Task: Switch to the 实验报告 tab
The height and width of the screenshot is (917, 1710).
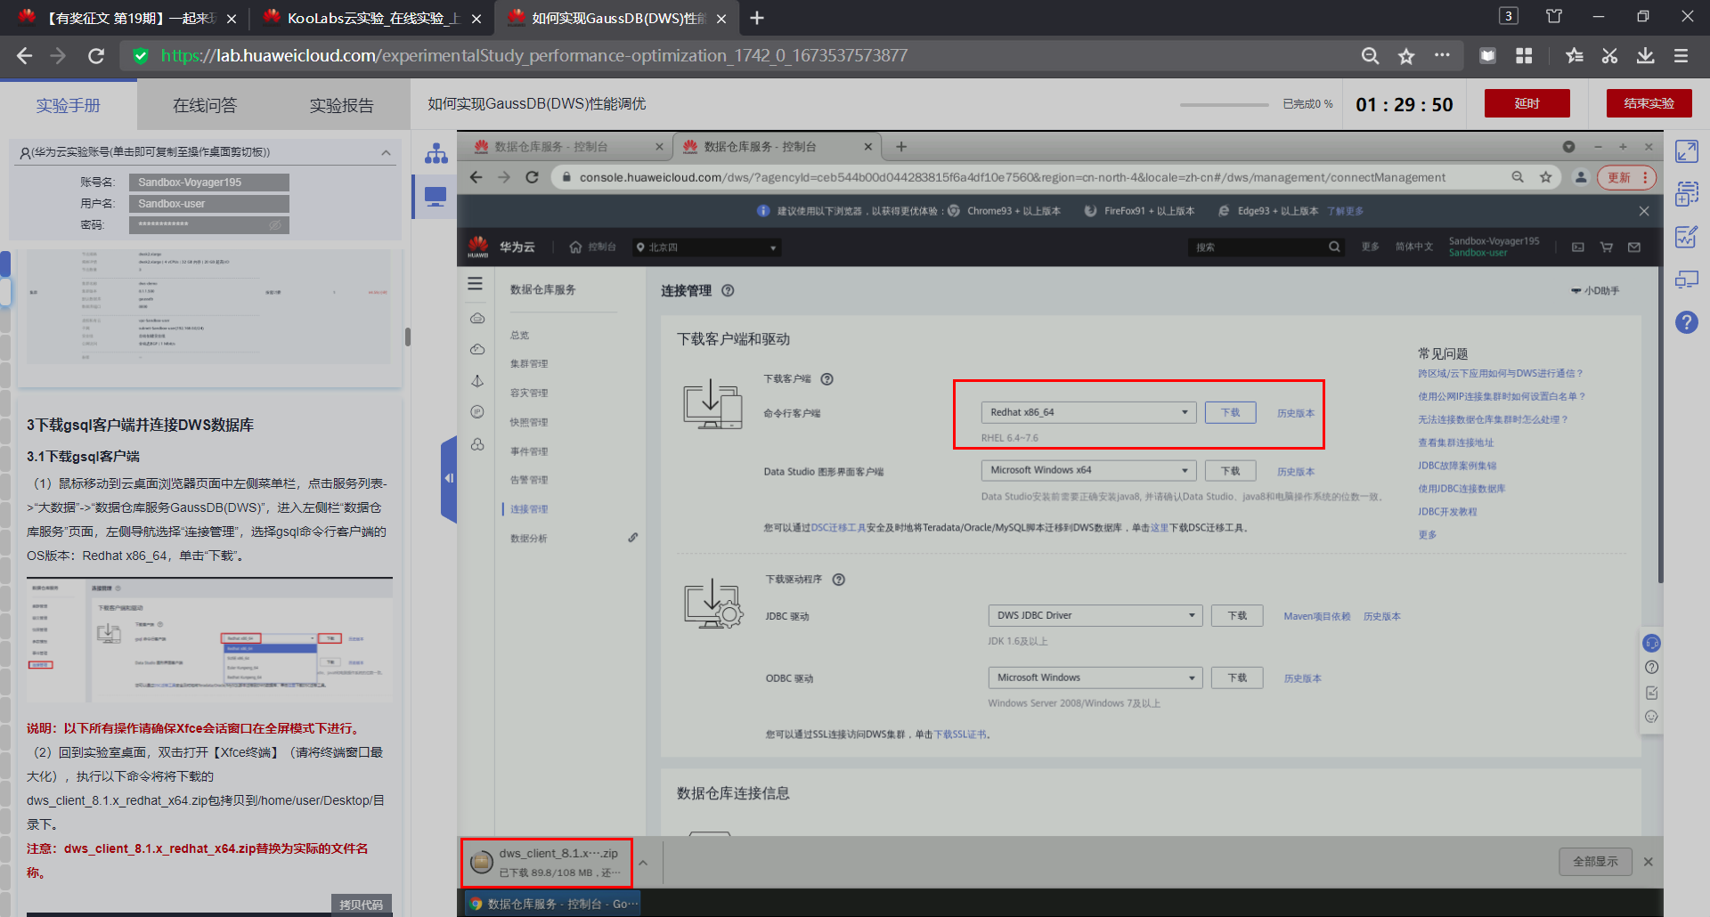Action: point(341,105)
